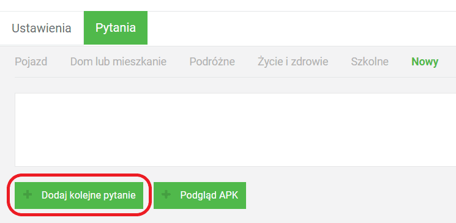
Task: Select the green Pytania tab
Action: click(116, 28)
